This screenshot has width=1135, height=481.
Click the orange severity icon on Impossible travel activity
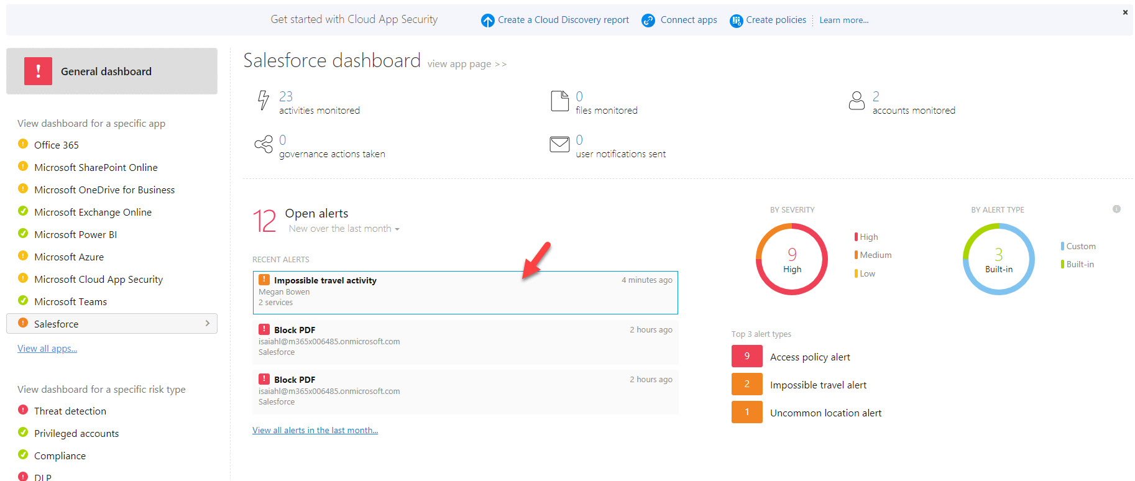click(264, 280)
